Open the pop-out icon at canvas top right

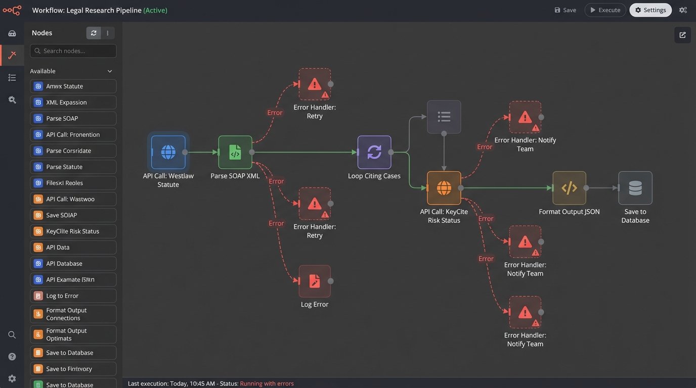point(682,35)
